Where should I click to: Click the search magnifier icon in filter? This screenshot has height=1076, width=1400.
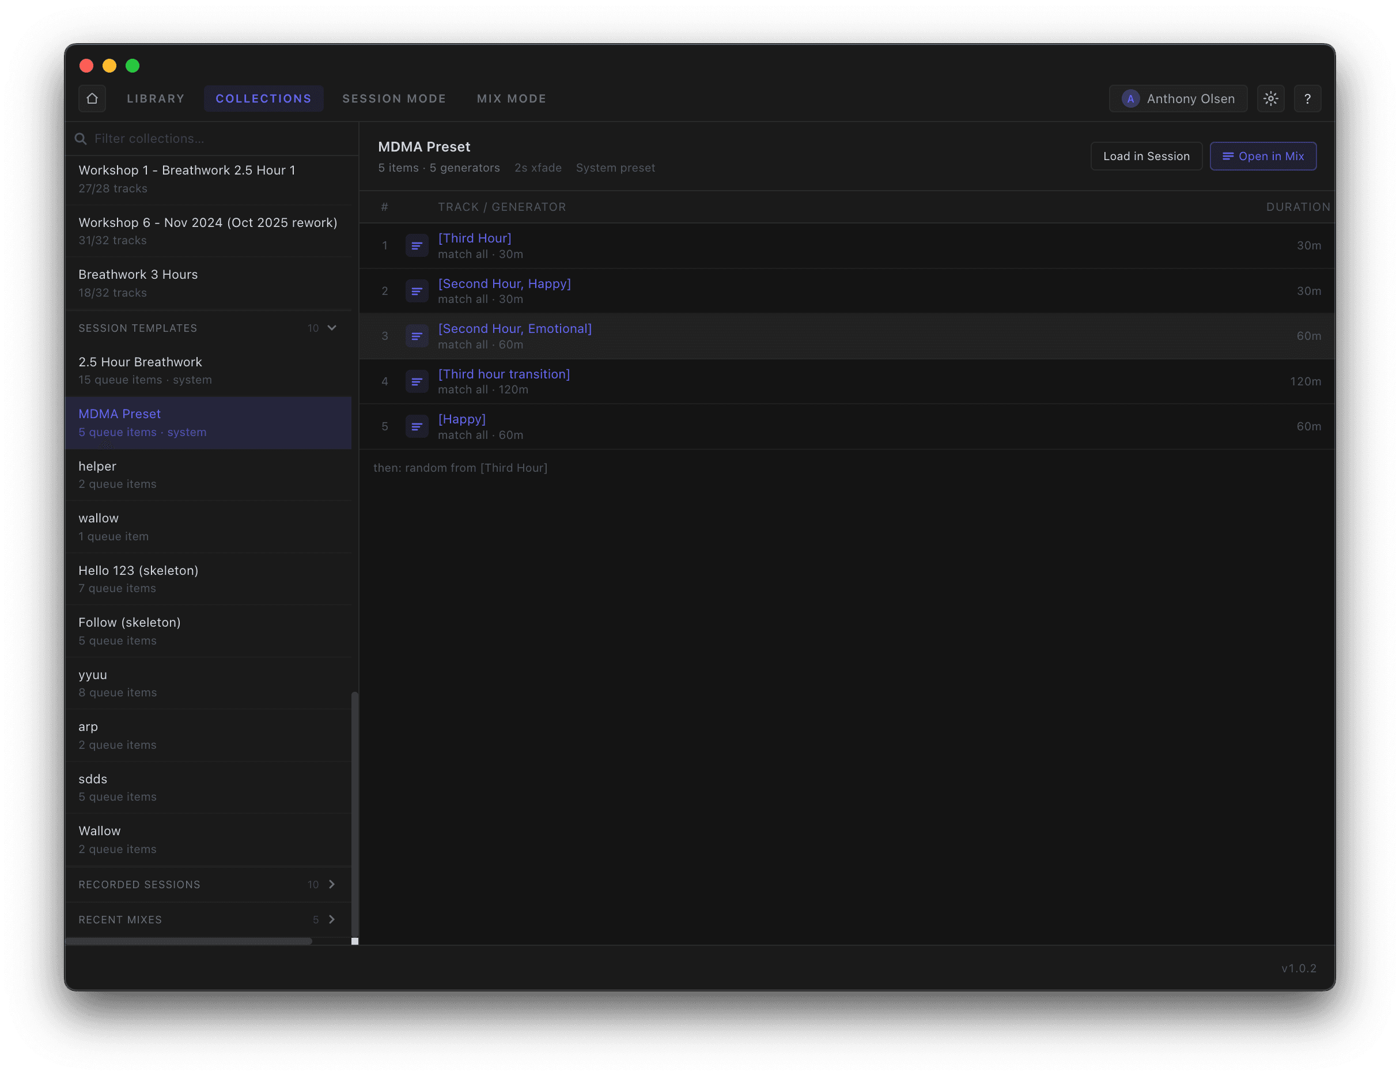[81, 139]
